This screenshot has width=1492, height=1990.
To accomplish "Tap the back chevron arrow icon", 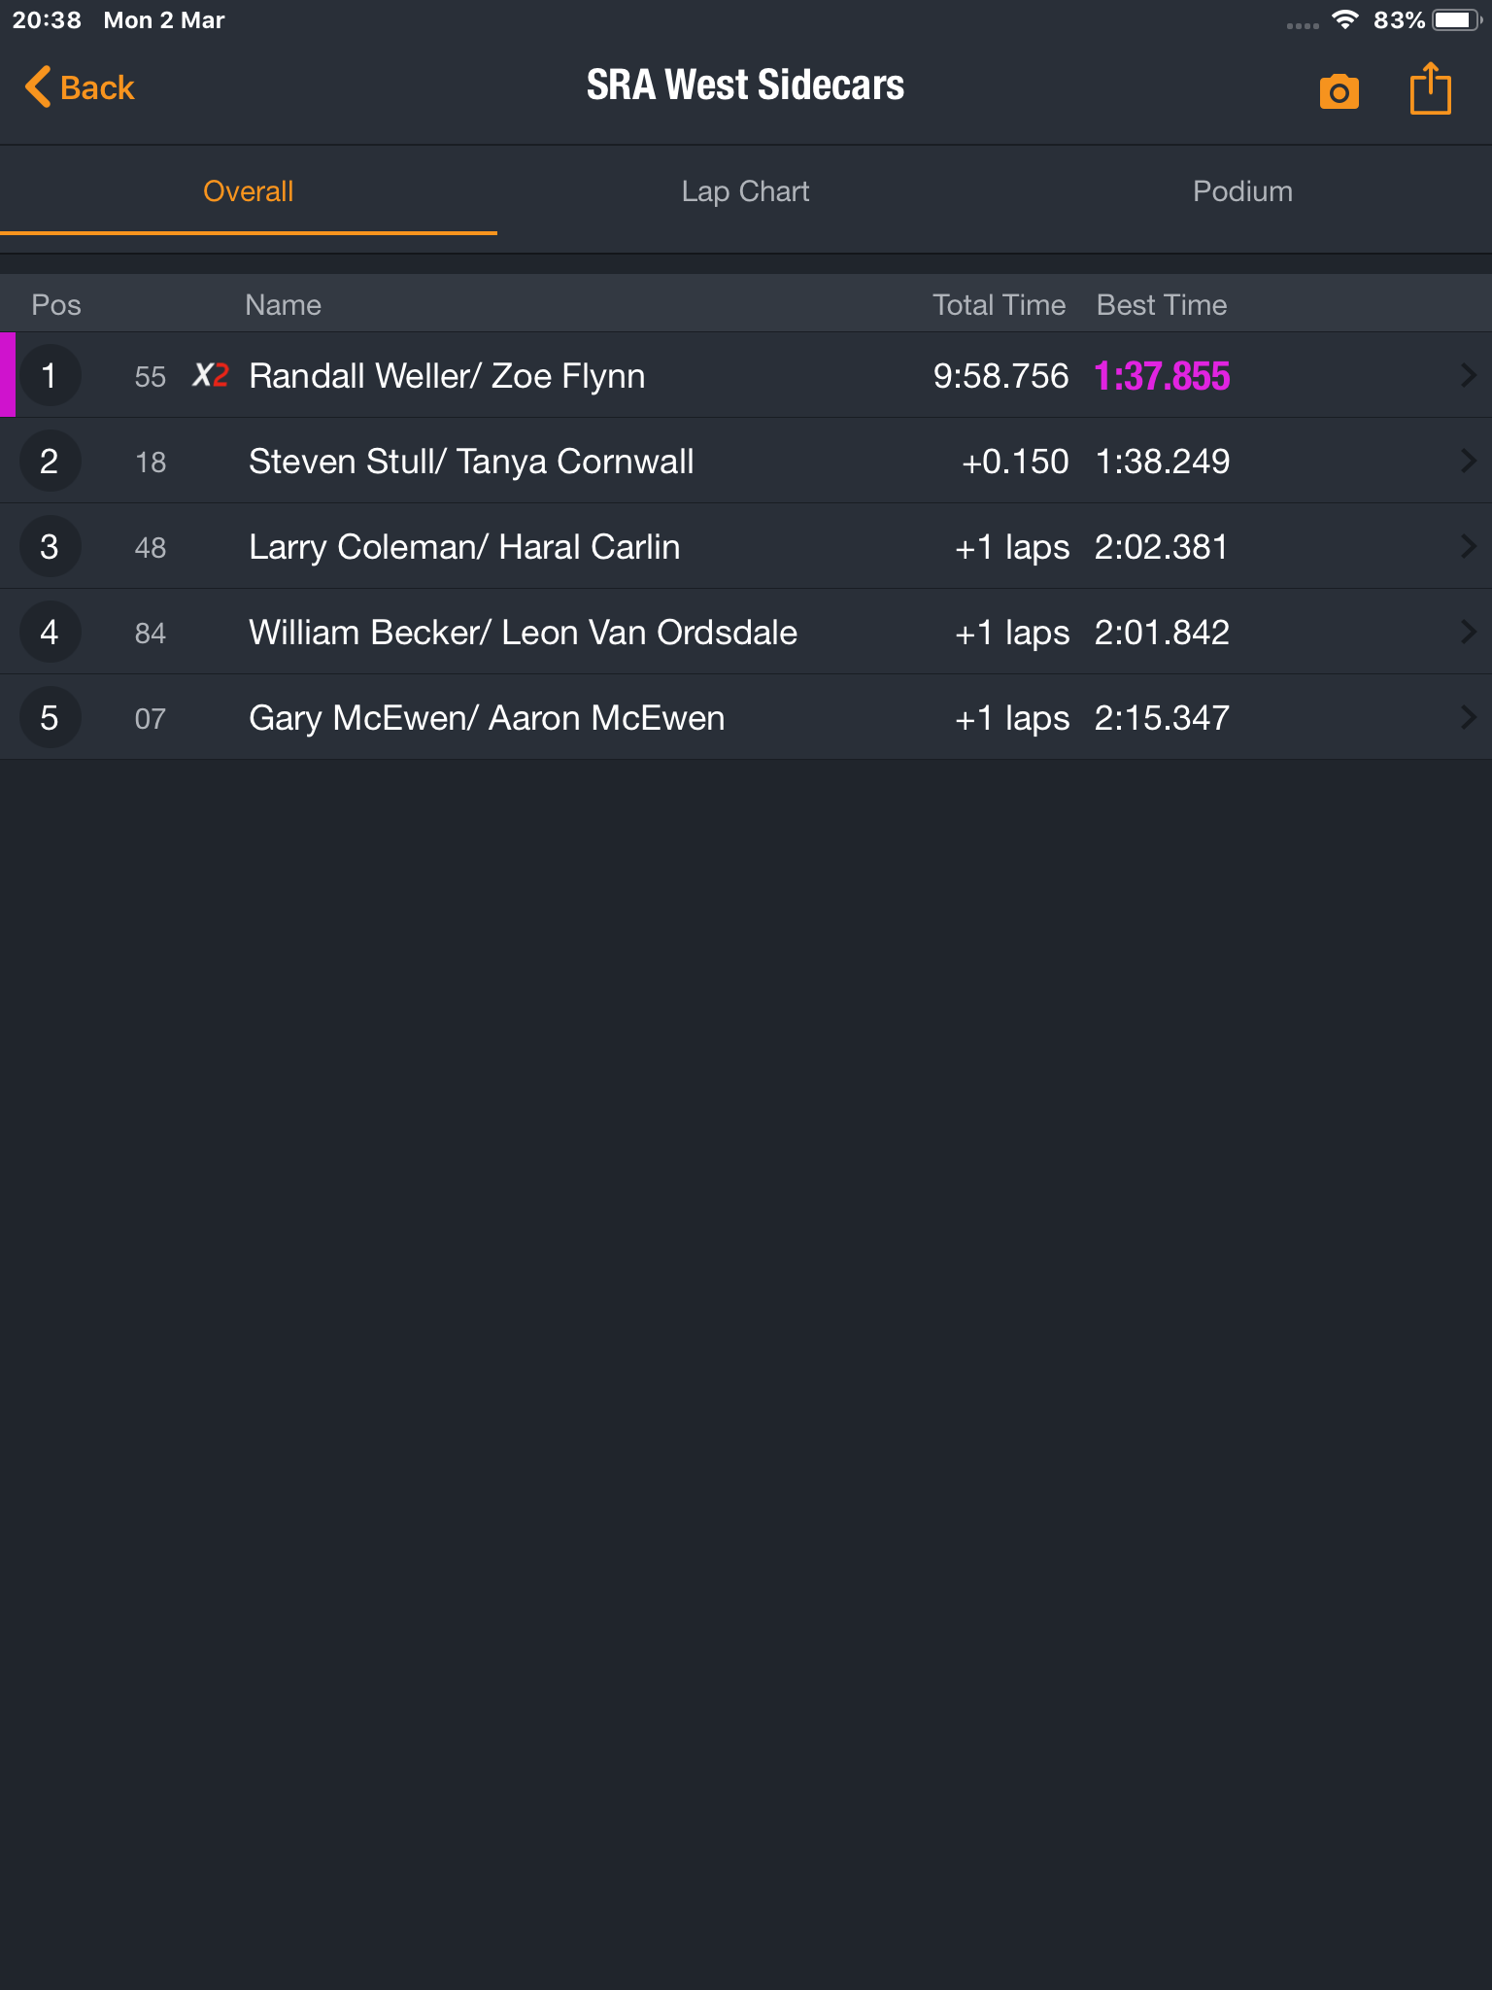I will 37,87.
